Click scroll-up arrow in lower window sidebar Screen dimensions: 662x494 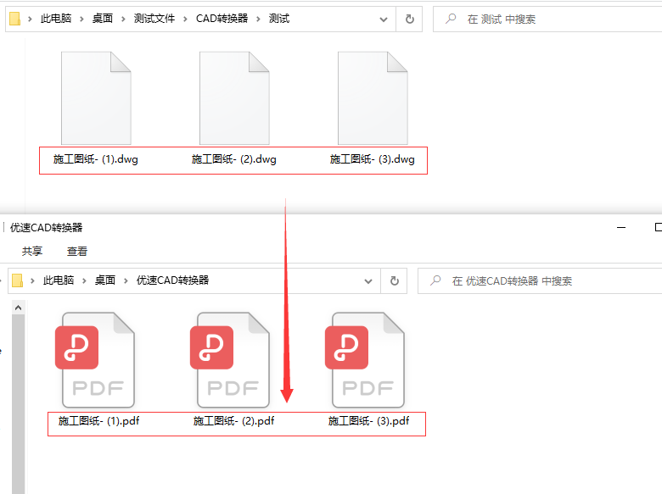click(18, 308)
